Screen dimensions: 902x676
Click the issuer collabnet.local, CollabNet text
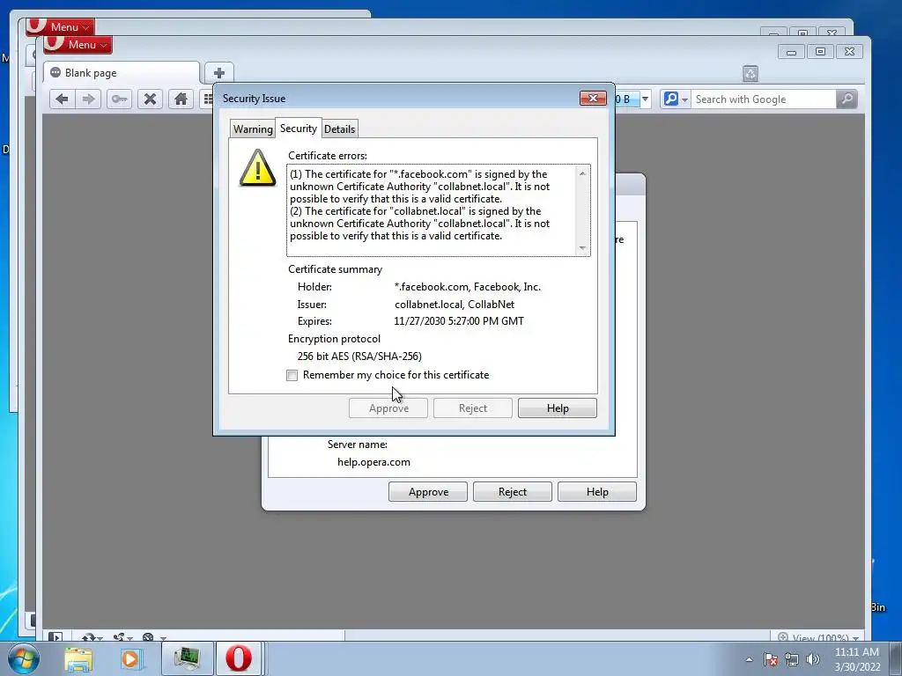[455, 304]
